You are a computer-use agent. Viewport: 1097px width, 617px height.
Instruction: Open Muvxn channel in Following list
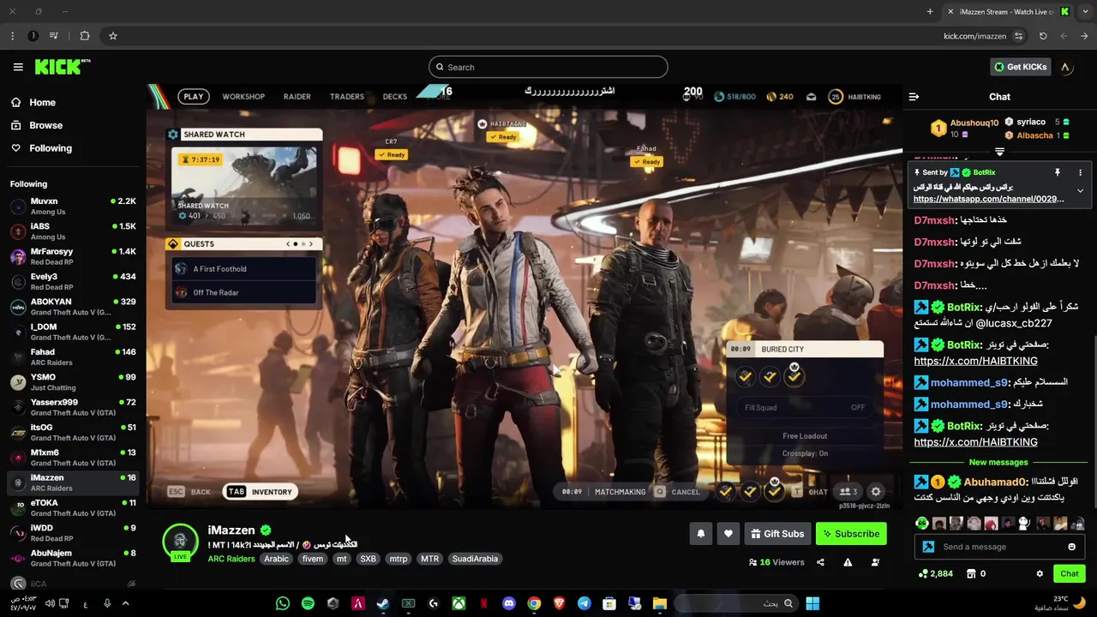pos(73,207)
